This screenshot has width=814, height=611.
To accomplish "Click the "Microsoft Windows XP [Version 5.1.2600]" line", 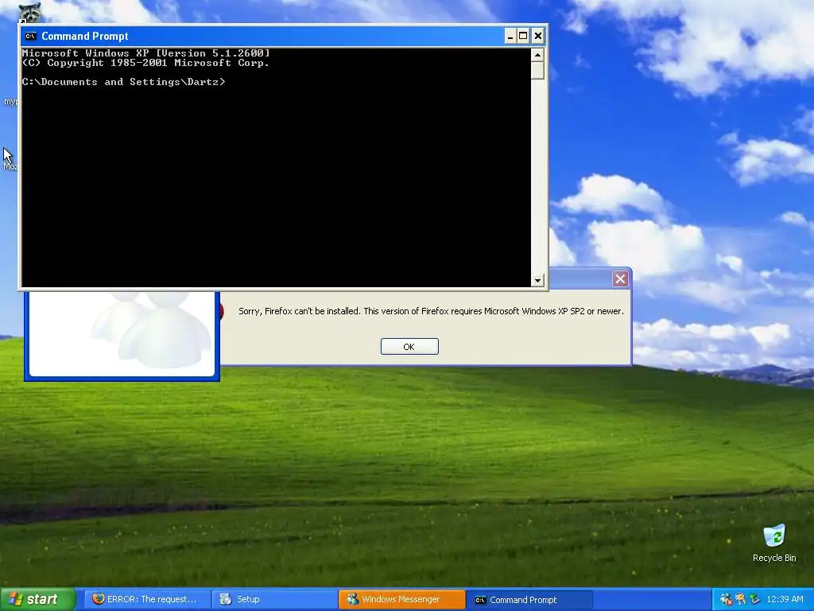I will [x=146, y=53].
